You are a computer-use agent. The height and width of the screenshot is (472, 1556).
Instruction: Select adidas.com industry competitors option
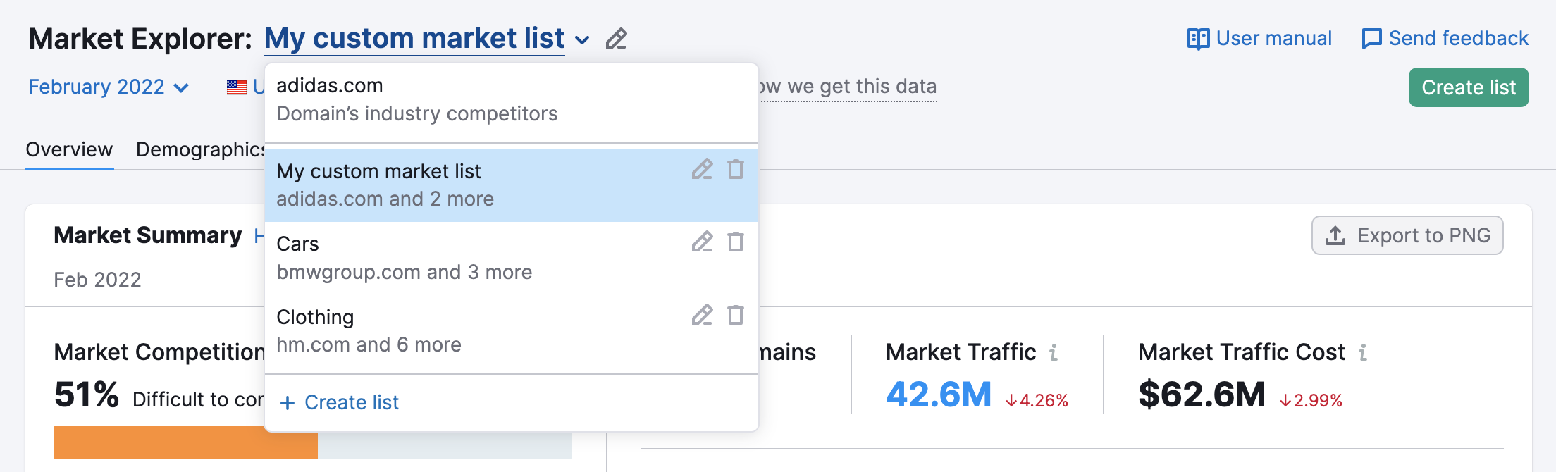(512, 100)
